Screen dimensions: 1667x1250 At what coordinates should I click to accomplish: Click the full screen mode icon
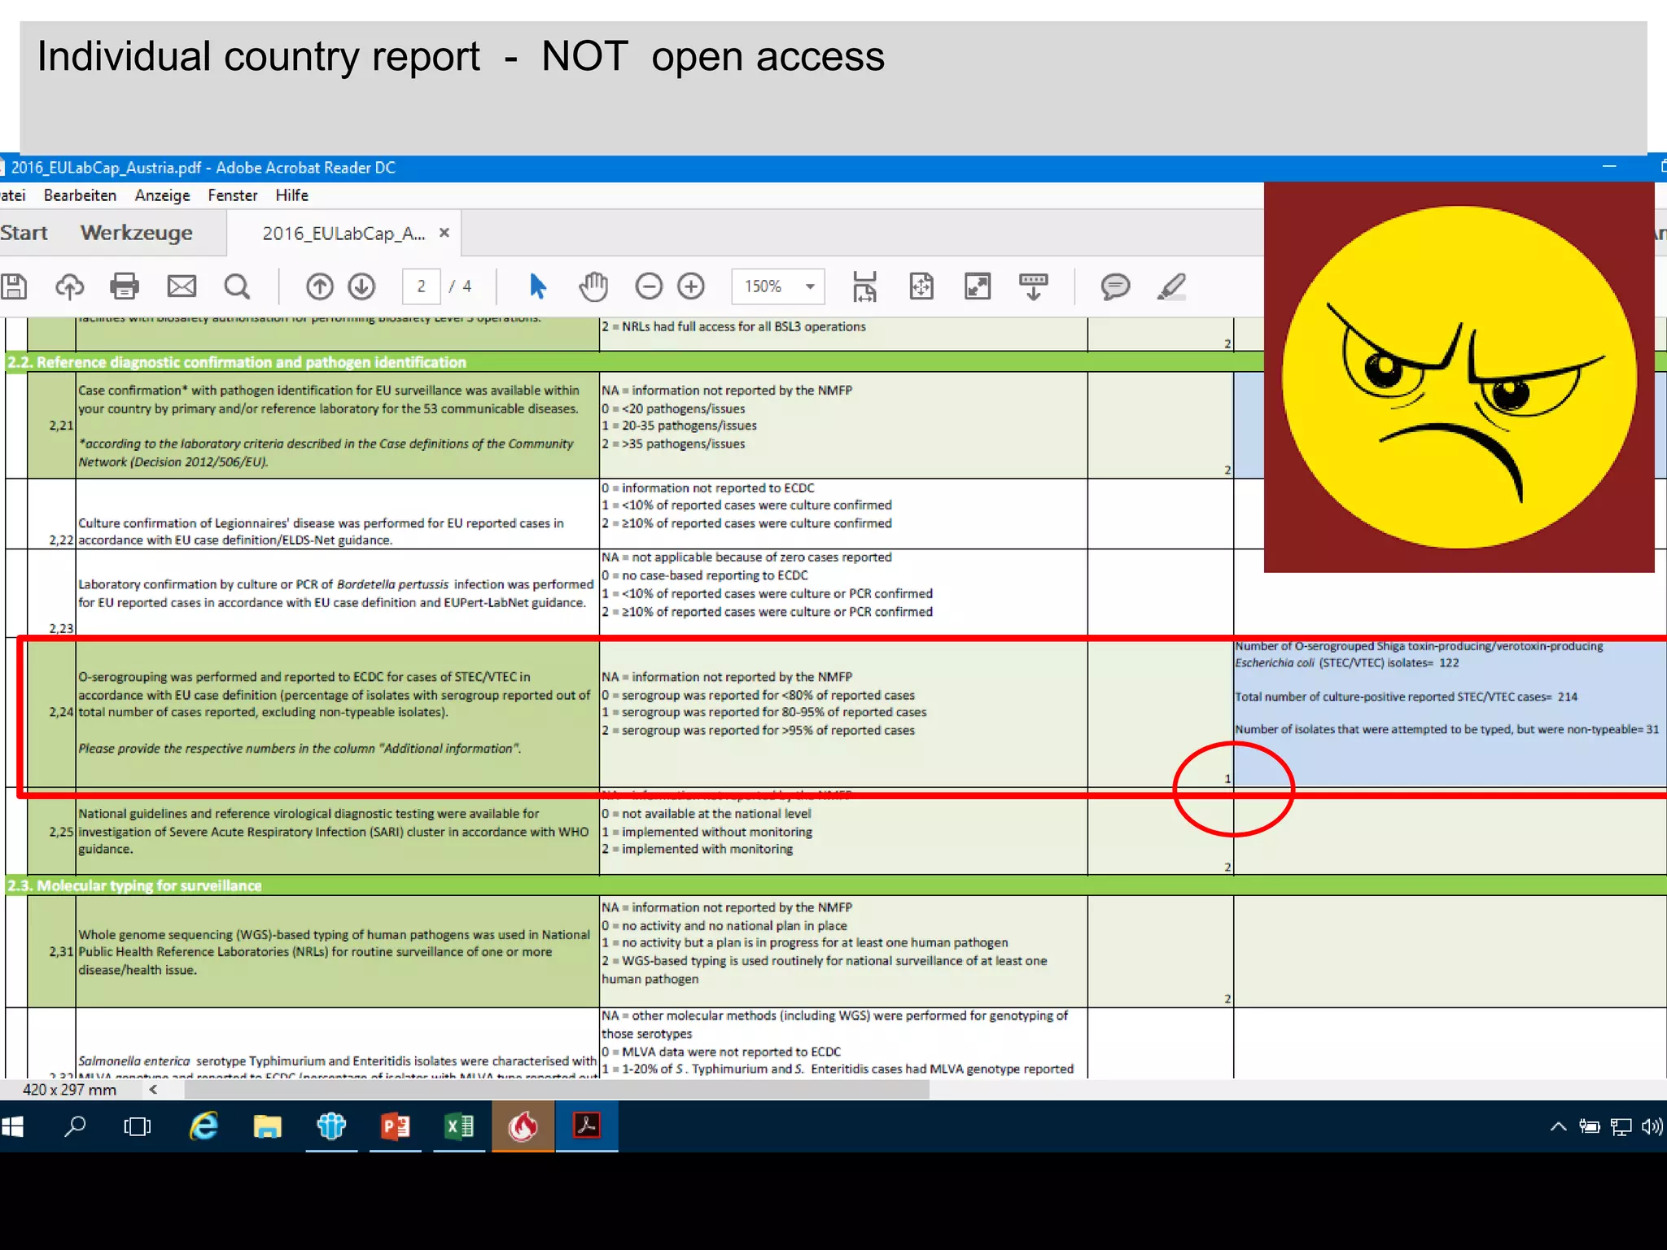[x=978, y=286]
